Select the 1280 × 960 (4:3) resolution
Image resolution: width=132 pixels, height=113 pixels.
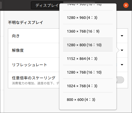[x=88, y=18]
